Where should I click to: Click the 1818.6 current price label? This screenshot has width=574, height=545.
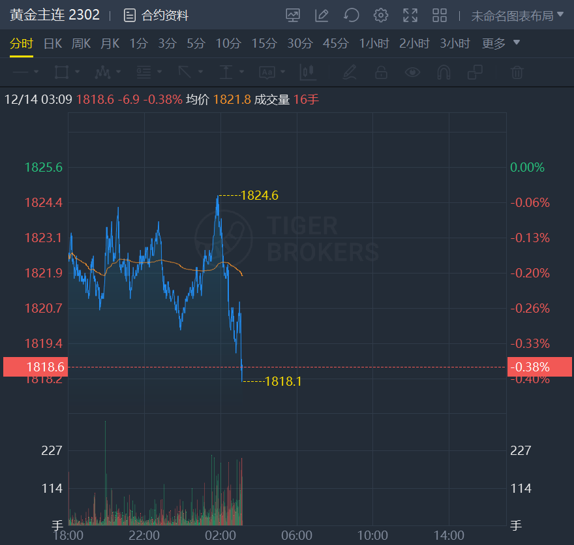35,367
